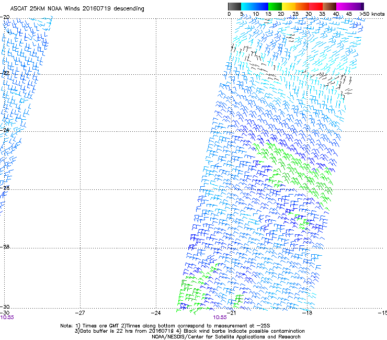Select the dark purple 45-50 knots swatch
The height and width of the screenshot is (340, 387).
point(357,6)
